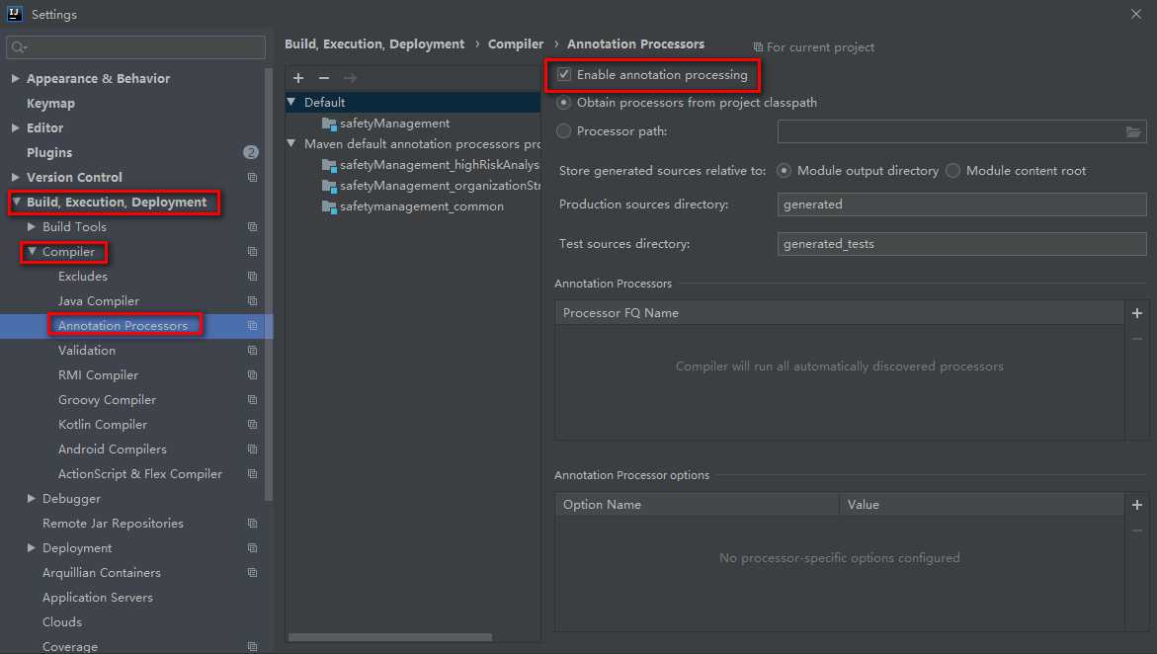Click the project-level icon beside Excludes
1157x654 pixels.
(252, 276)
